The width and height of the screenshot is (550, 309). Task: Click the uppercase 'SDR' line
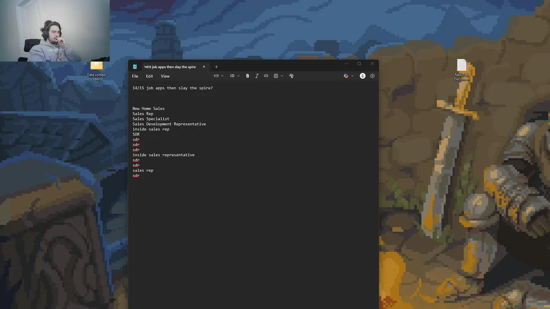[136, 134]
